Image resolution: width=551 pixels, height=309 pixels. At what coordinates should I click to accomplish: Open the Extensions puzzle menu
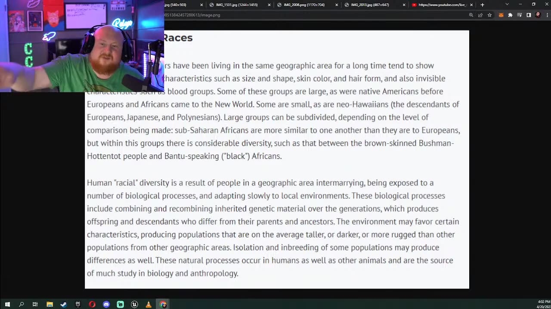coord(510,15)
